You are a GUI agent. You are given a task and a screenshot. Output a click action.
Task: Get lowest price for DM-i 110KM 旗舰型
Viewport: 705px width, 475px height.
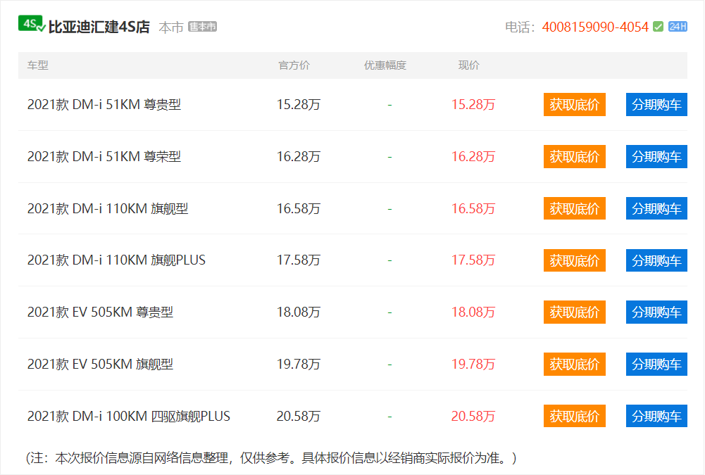[x=574, y=208]
